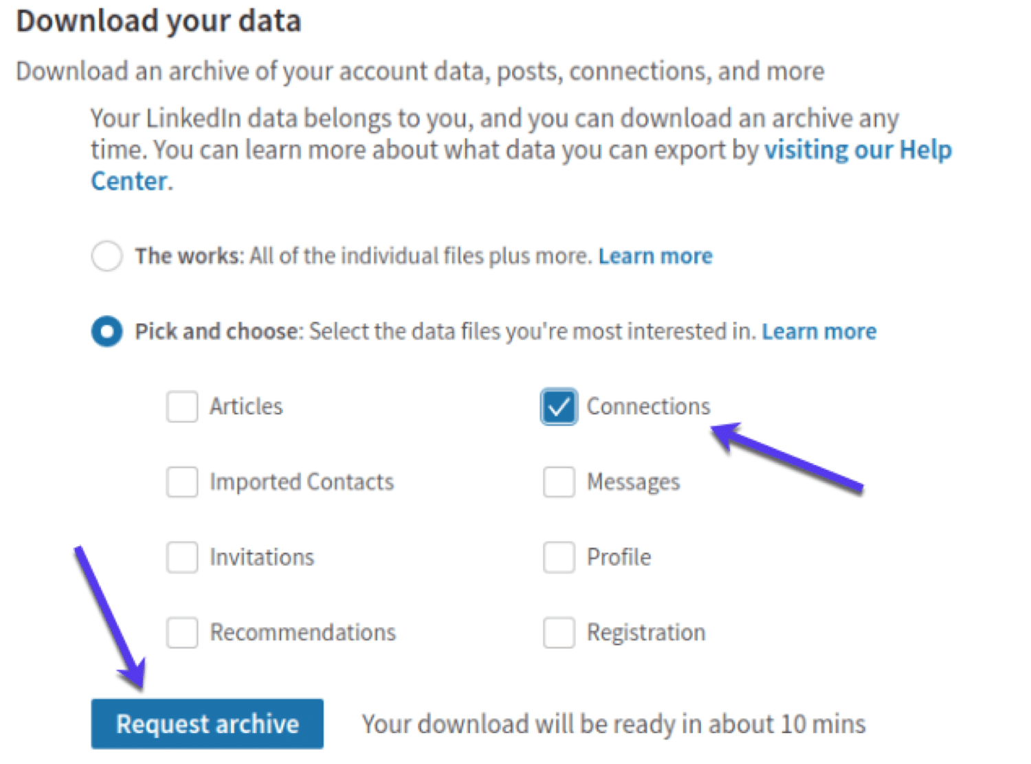Enable the Articles checkbox
The image size is (1031, 764).
[181, 407]
